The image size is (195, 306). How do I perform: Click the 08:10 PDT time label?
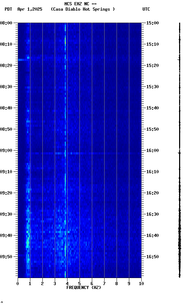pyautogui.click(x=6, y=44)
